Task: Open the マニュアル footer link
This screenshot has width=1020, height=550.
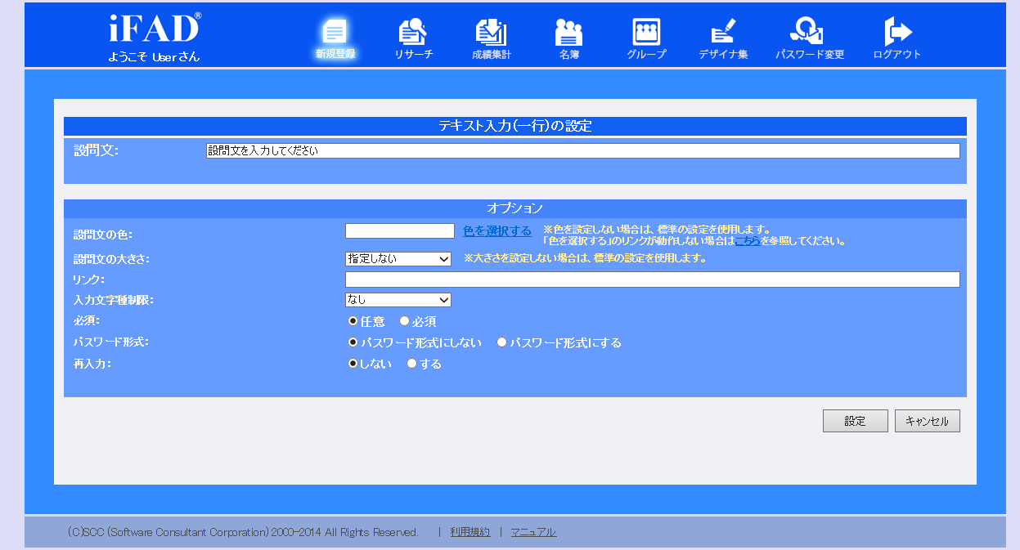Action: point(534,532)
